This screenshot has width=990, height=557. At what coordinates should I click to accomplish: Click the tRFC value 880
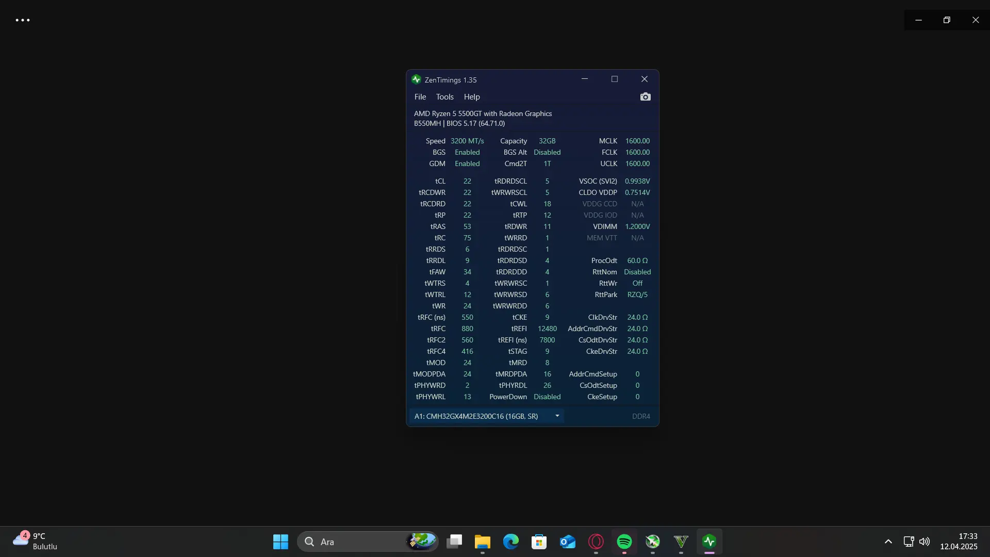point(467,329)
